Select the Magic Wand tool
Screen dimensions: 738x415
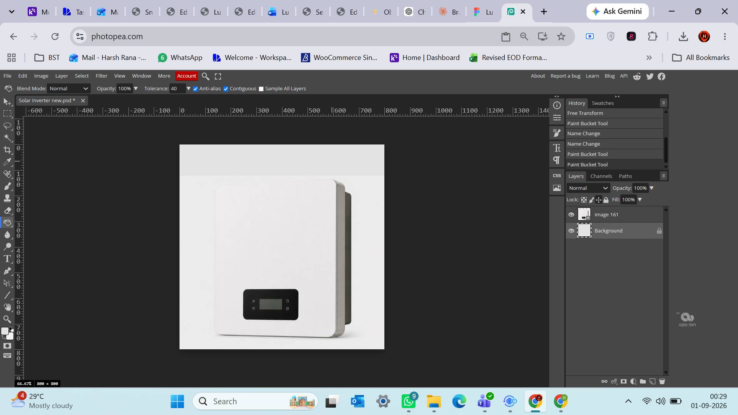pyautogui.click(x=7, y=138)
